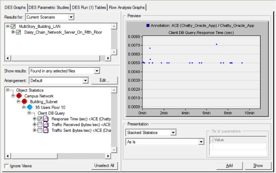Open the Results for Current Scenario dropdown
This screenshot has height=173, width=276.
click(x=71, y=17)
